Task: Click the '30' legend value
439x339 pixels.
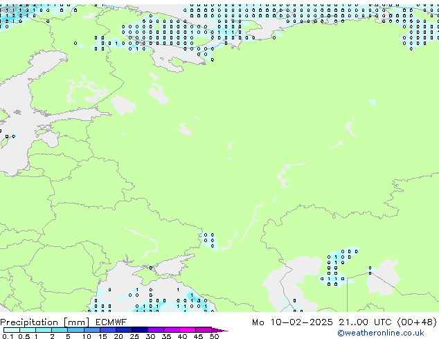Action: coord(150,336)
